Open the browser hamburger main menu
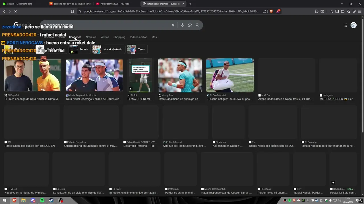Screen dimensions: 364x204 coord(360,11)
